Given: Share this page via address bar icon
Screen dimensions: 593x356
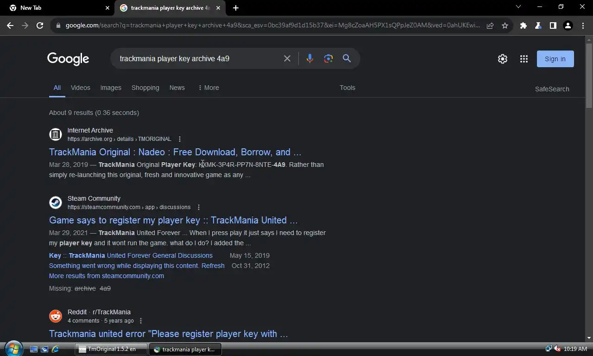Looking at the screenshot, I should [x=490, y=25].
